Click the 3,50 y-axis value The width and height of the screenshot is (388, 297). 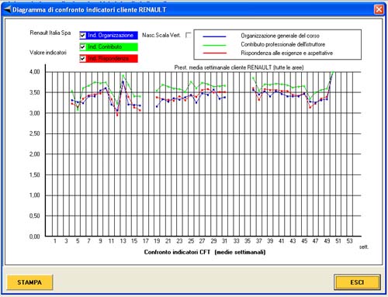[x=35, y=92]
